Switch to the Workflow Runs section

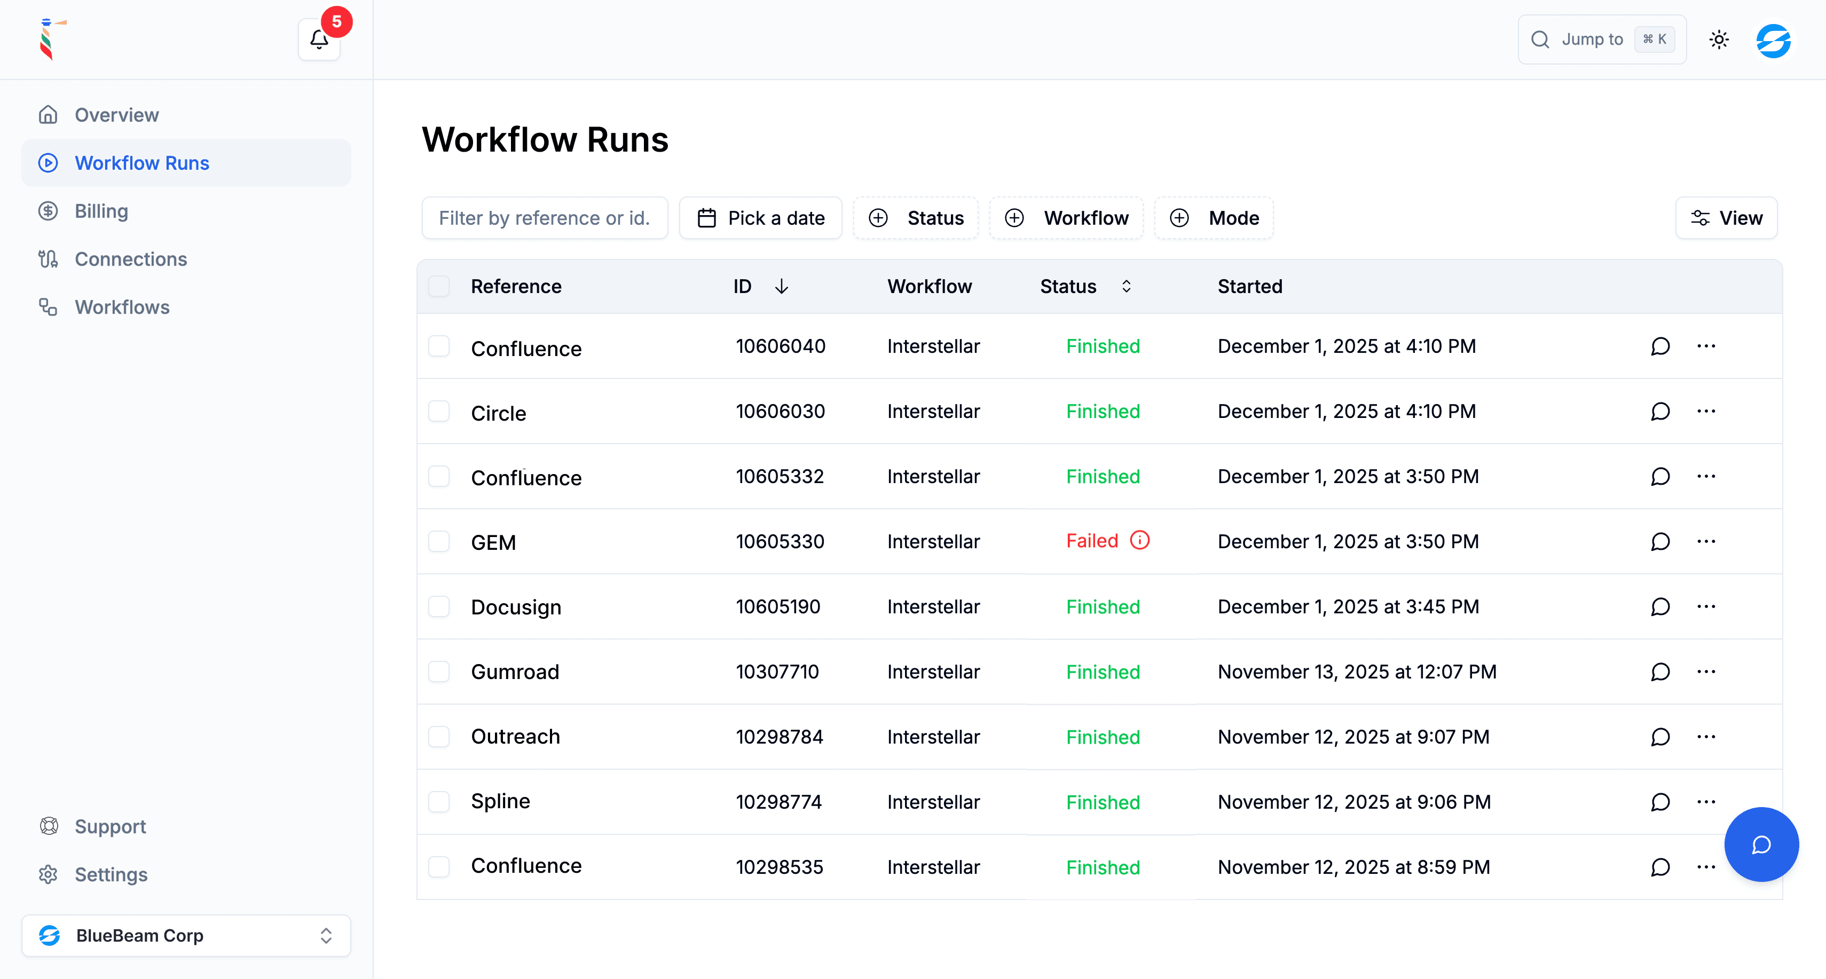(141, 162)
